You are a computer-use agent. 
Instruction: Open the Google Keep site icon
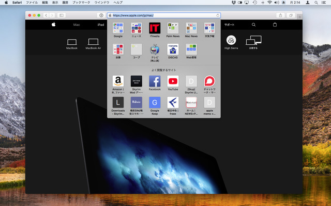[155, 102]
